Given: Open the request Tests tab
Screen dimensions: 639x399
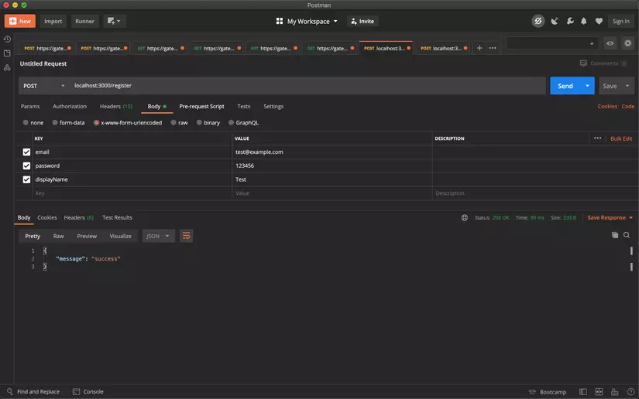Looking at the screenshot, I should coord(244,106).
